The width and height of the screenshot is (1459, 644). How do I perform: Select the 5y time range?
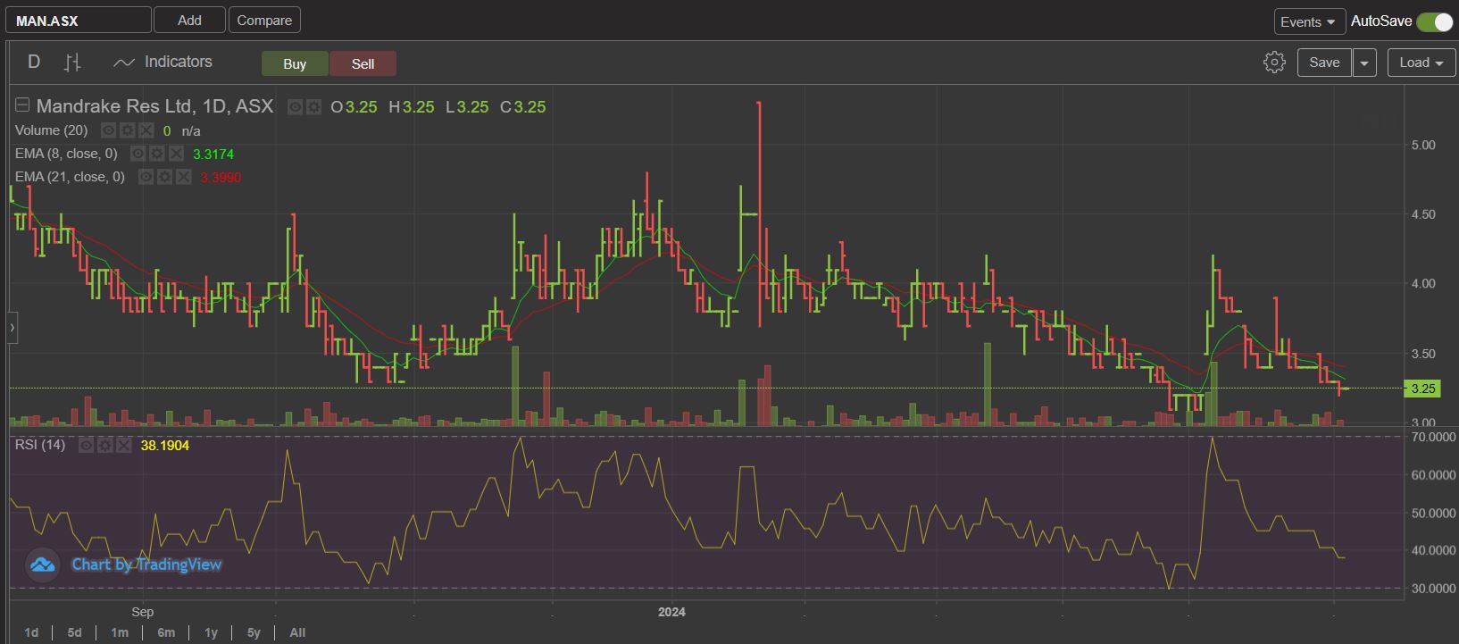pyautogui.click(x=254, y=632)
